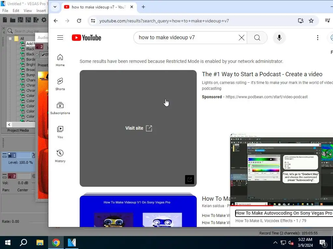
Task: Click Chrome forward arrow
Action: pyautogui.click(x=67, y=21)
